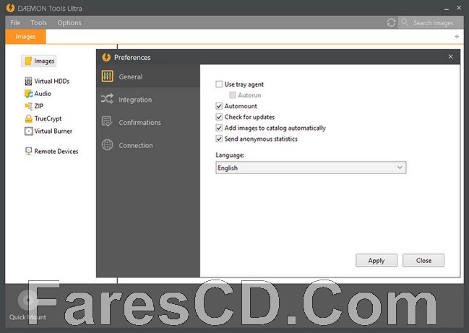The image size is (469, 333).
Task: Open the Confirmations preferences section
Action: [148, 122]
